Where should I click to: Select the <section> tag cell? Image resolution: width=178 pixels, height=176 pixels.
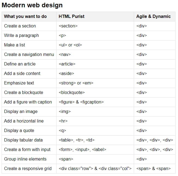68,26
